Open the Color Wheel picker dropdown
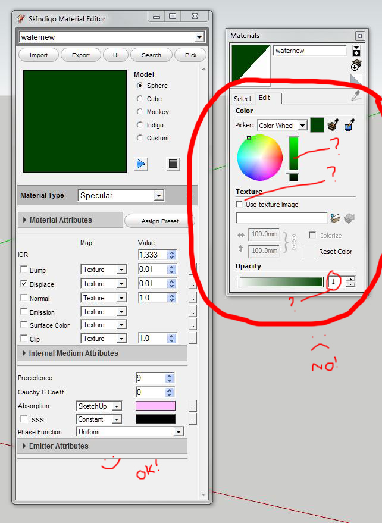The height and width of the screenshot is (523, 382). coord(282,126)
